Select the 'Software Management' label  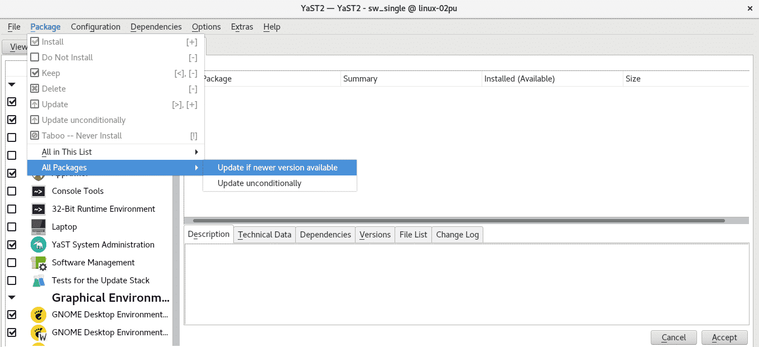click(93, 263)
